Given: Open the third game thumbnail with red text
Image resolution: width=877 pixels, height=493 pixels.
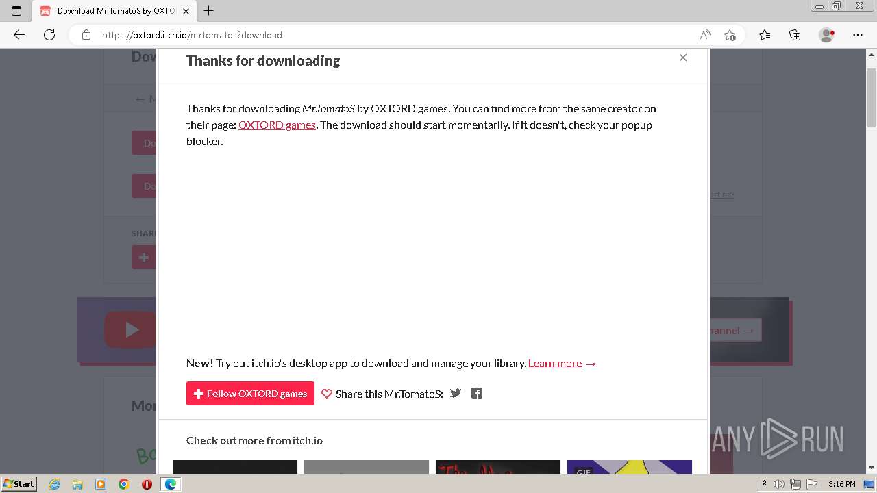Looking at the screenshot, I should tap(498, 467).
